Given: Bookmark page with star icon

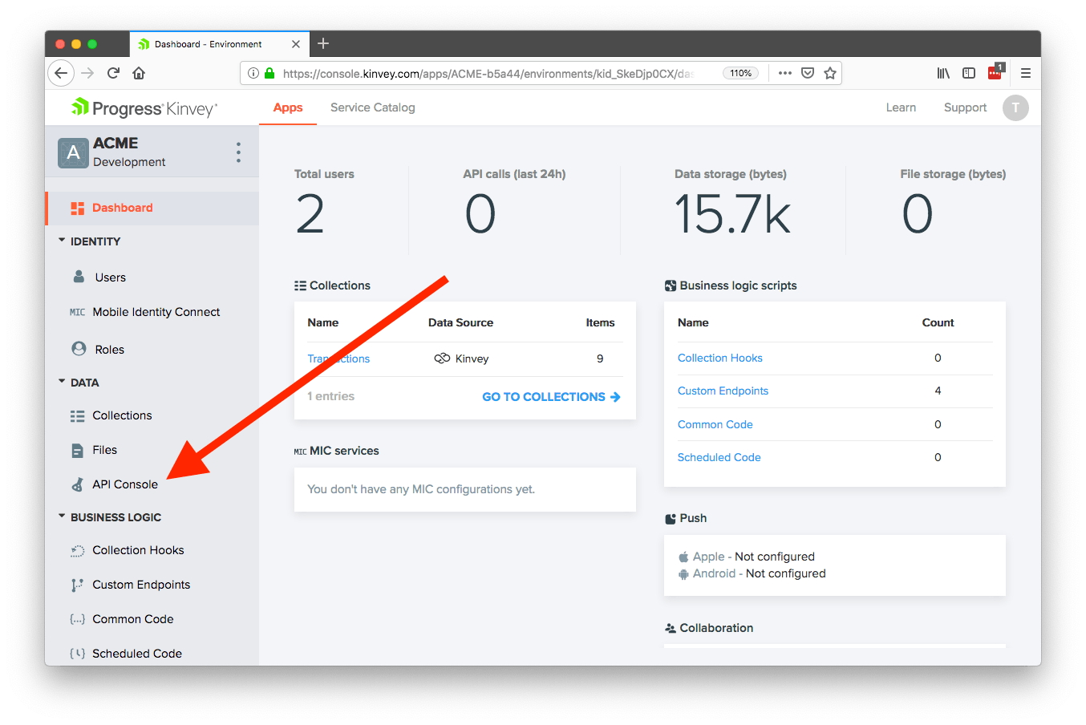Looking at the screenshot, I should (x=830, y=73).
